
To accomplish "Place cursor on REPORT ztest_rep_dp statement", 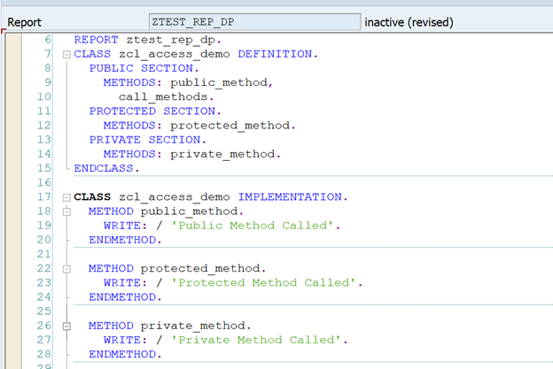I will [x=142, y=40].
